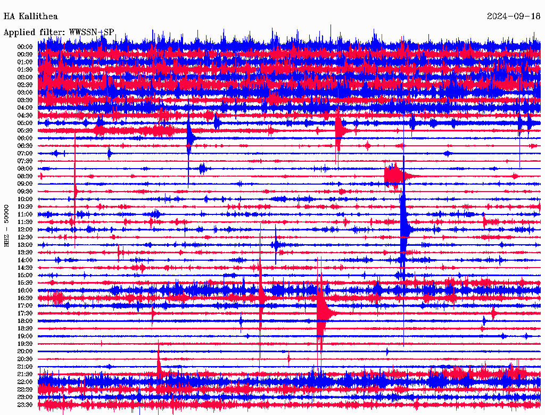The height and width of the screenshot is (415, 545).
Task: Click the '03:00' time label
Action: coord(25,93)
